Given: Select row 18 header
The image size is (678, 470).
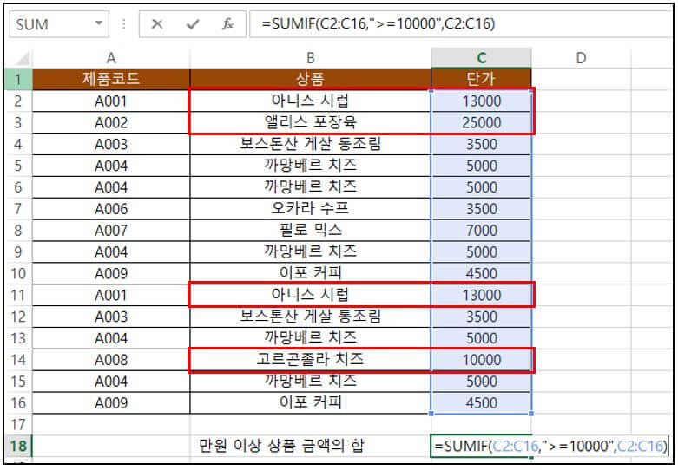Looking at the screenshot, I should [x=18, y=446].
